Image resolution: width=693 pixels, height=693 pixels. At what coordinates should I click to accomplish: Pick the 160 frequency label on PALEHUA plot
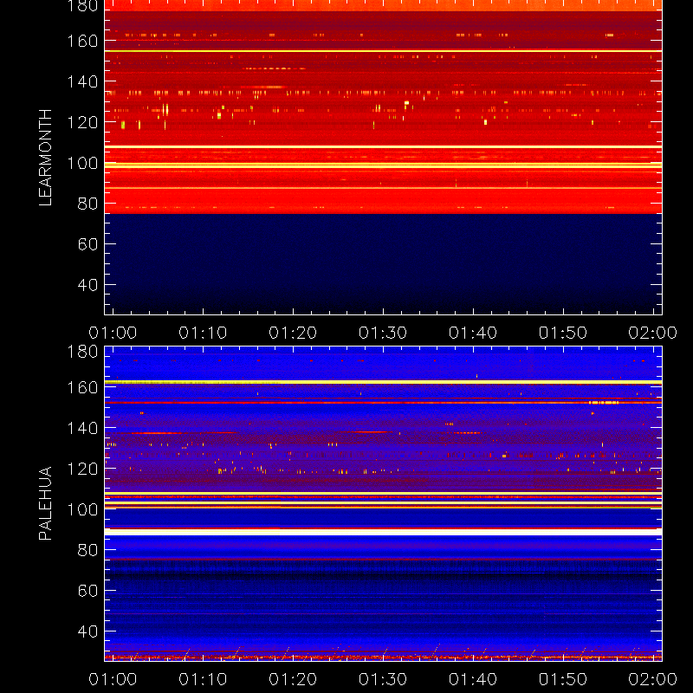coord(82,387)
